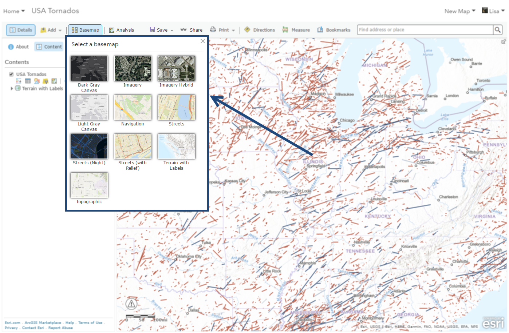The height and width of the screenshot is (333, 509).
Task: Click the esri logo on the map
Action: pos(493,322)
